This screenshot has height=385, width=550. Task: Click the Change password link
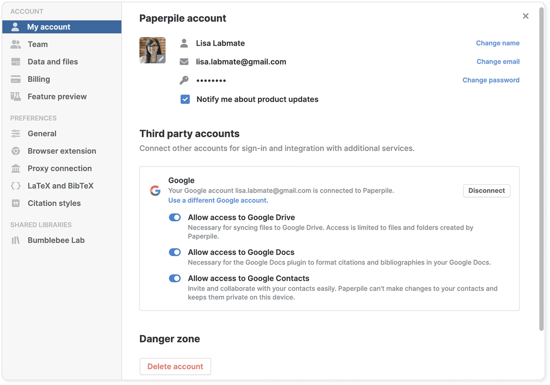coord(491,80)
